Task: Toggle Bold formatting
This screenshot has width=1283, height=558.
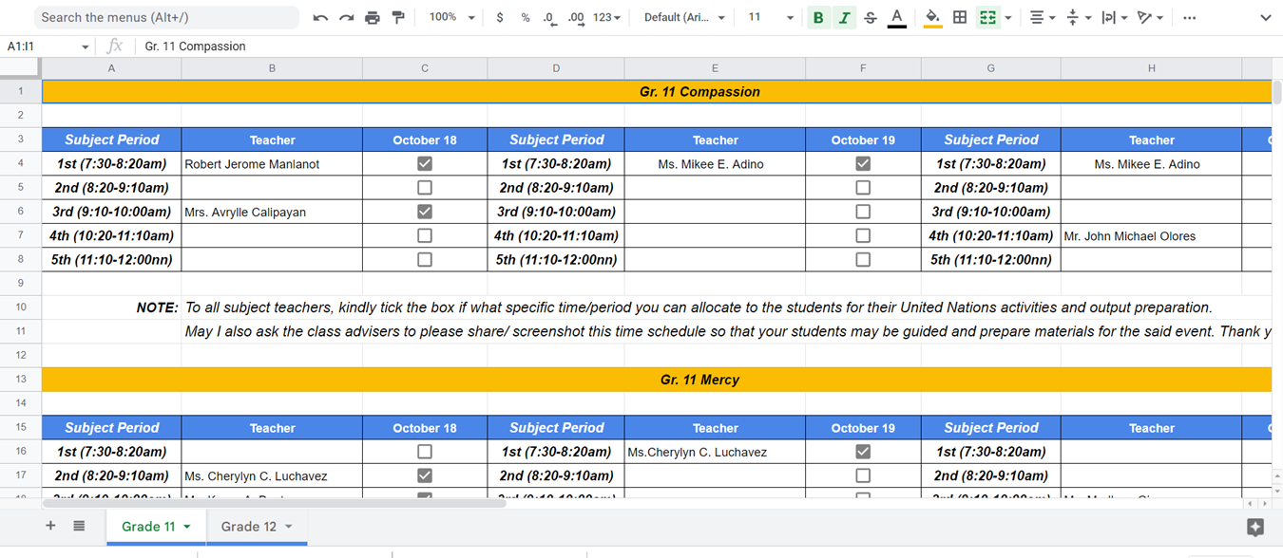Action: click(x=818, y=18)
